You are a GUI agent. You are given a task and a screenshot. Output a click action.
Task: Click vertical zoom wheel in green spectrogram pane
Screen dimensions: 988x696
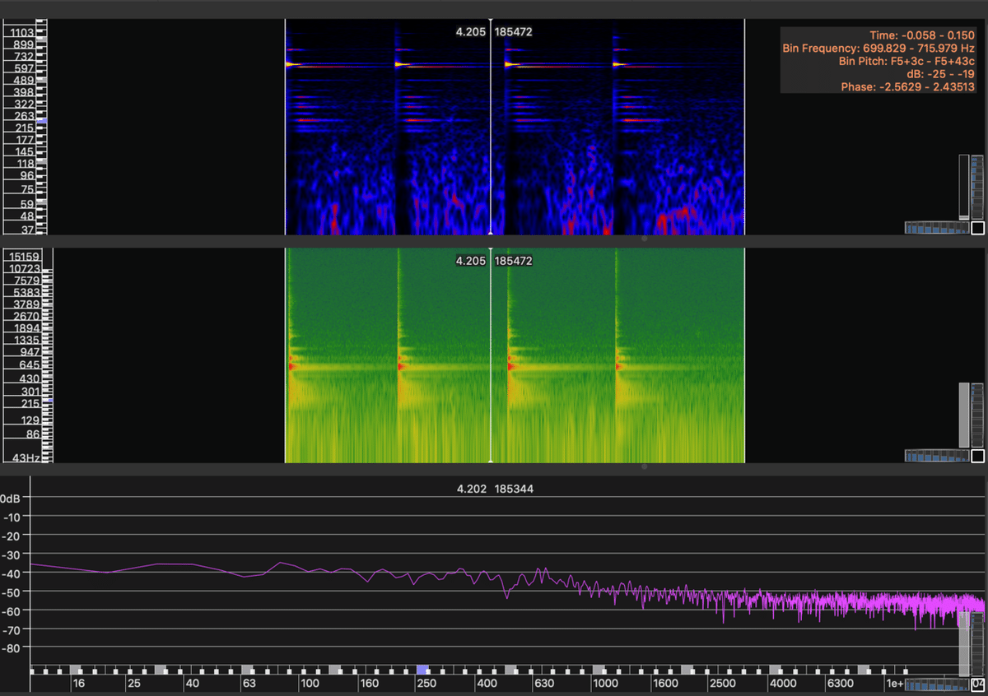click(977, 415)
